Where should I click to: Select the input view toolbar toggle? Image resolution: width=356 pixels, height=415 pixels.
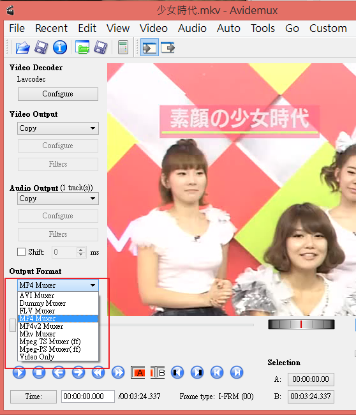[x=149, y=48]
